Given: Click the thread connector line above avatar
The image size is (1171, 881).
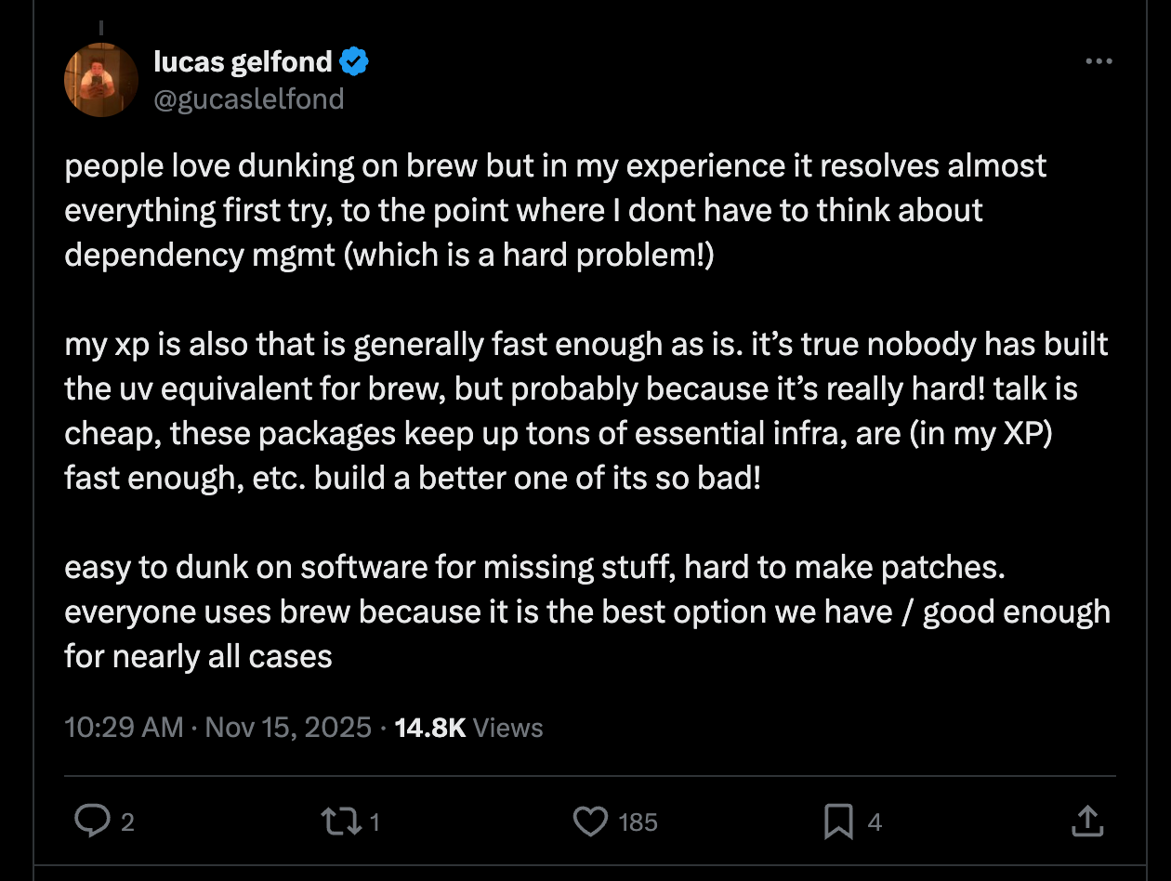Looking at the screenshot, I should [101, 28].
